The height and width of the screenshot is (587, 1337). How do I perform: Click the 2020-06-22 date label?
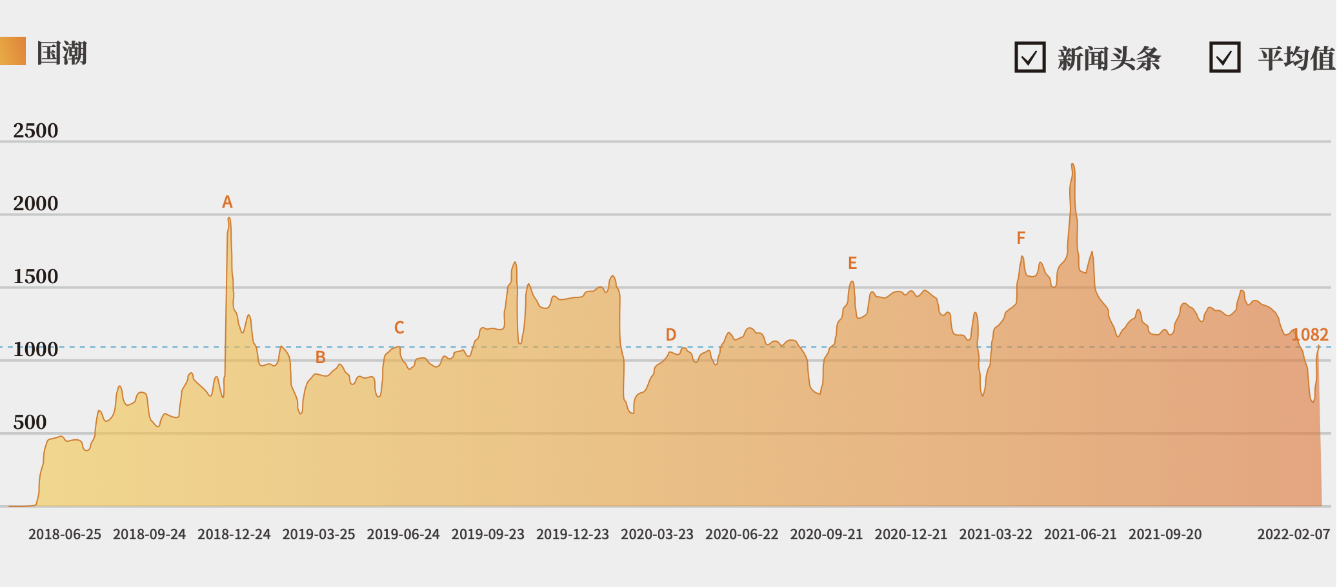click(x=741, y=534)
